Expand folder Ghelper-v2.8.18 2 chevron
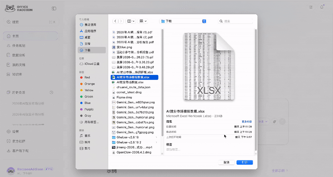Viewport: 333px width, 177px height. 156,142
